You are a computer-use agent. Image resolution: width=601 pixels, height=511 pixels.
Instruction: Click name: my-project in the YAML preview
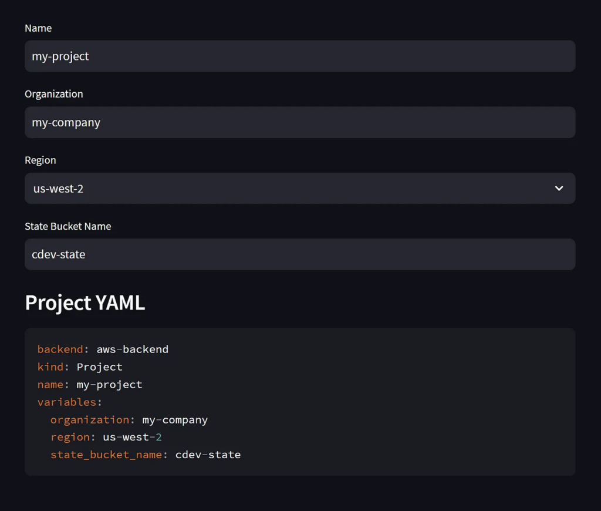tap(89, 384)
